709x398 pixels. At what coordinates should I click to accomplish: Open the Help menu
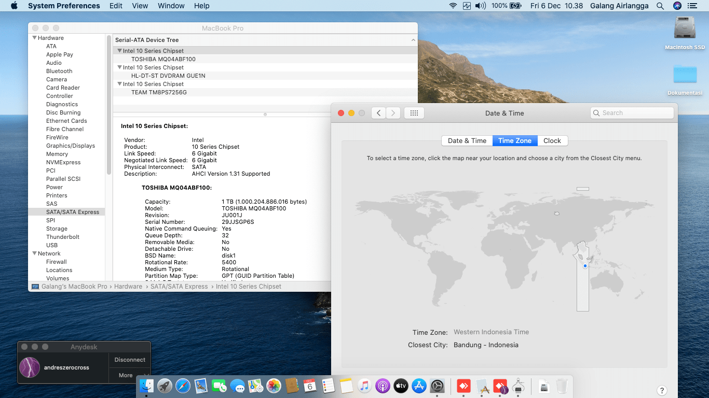click(202, 6)
